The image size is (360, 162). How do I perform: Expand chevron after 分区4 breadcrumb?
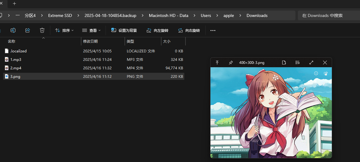tap(42, 15)
